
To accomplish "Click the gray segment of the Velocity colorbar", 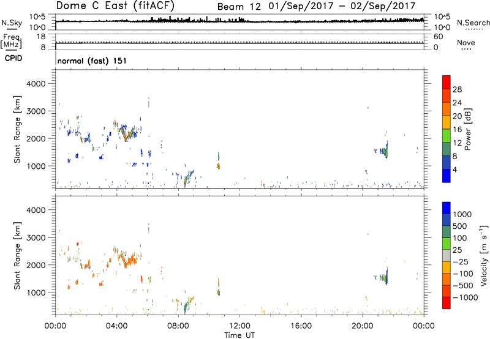I will [447, 256].
